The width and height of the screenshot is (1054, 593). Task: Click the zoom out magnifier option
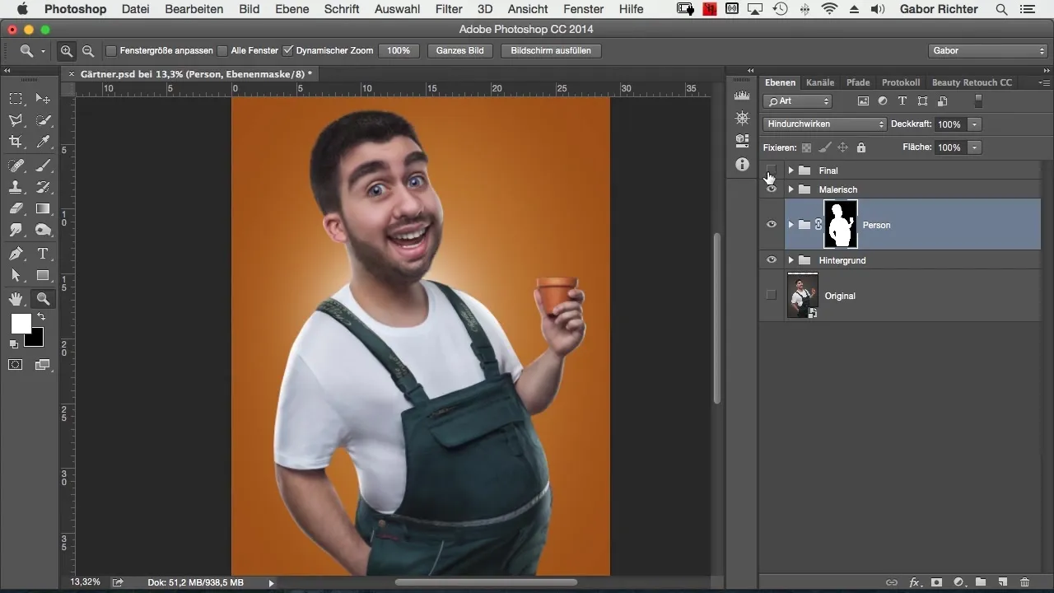[x=87, y=51]
